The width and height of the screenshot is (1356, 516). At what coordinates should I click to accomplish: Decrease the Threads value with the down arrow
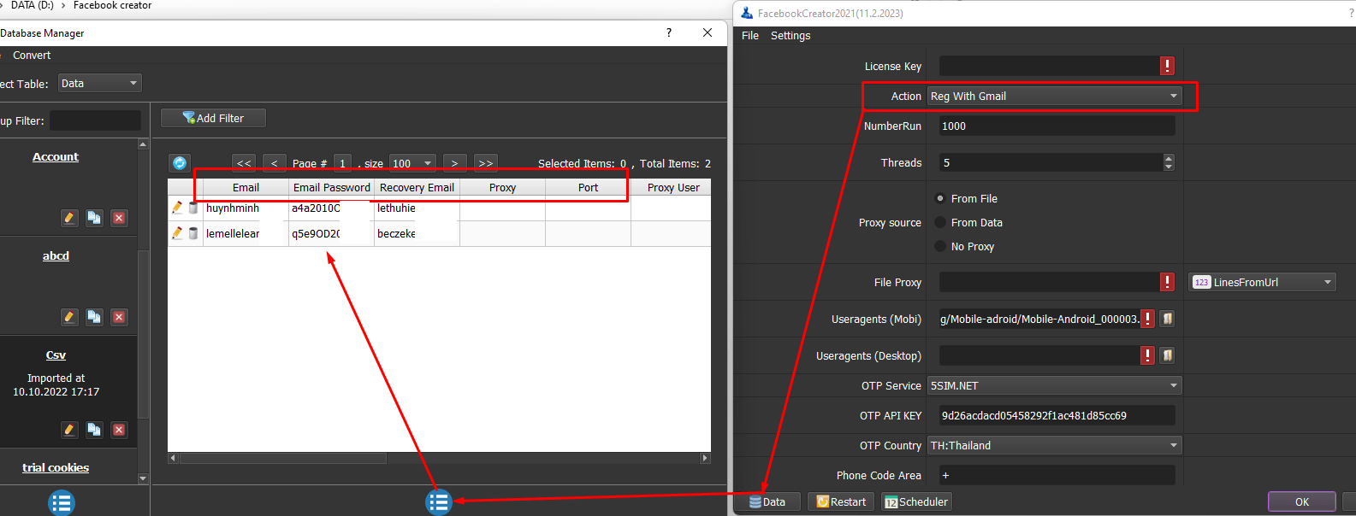(1169, 167)
